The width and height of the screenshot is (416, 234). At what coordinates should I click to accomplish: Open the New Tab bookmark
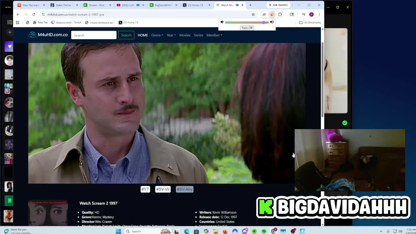coord(40,22)
